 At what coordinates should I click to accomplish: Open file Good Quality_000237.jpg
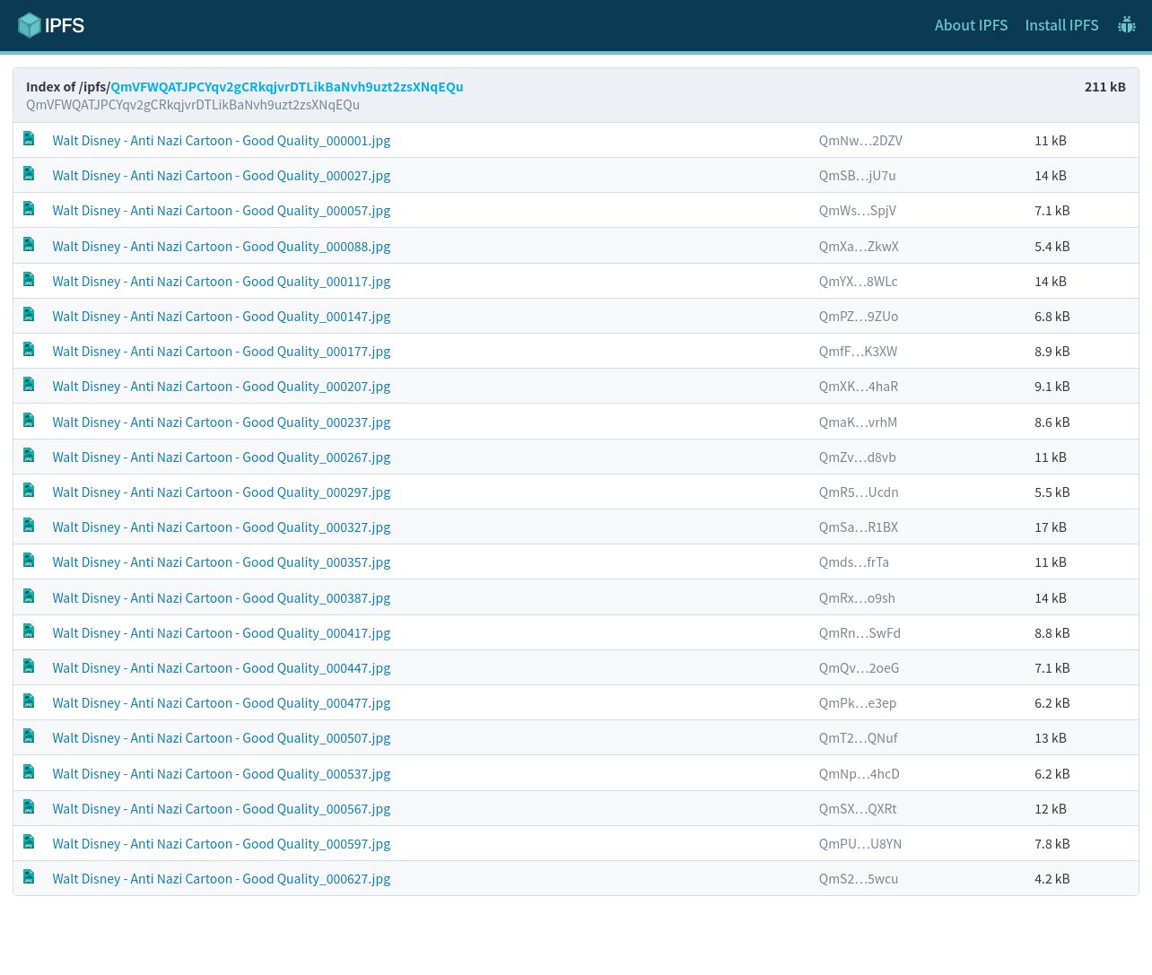click(x=222, y=422)
